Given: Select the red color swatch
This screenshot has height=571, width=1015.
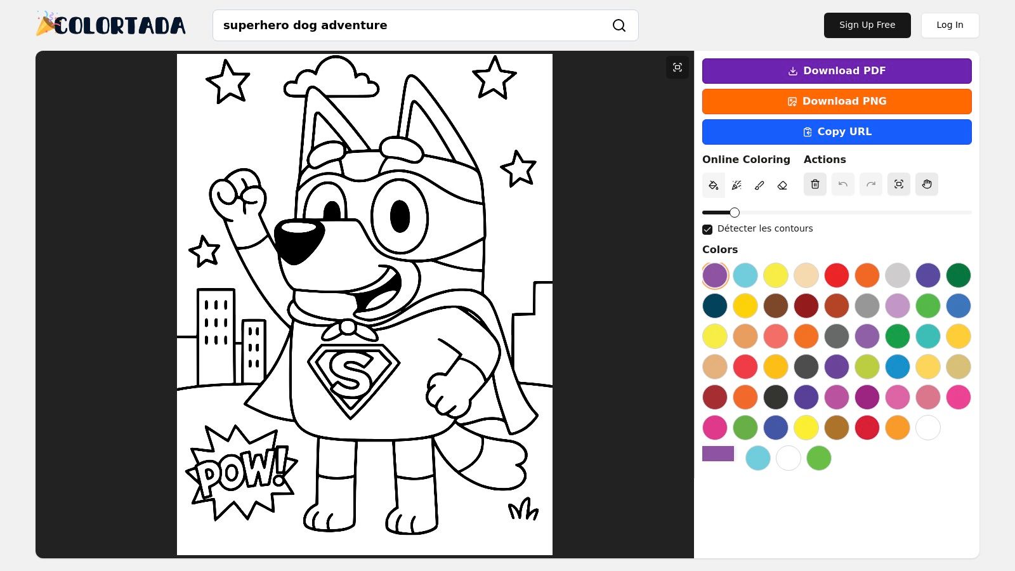Looking at the screenshot, I should pyautogui.click(x=837, y=275).
